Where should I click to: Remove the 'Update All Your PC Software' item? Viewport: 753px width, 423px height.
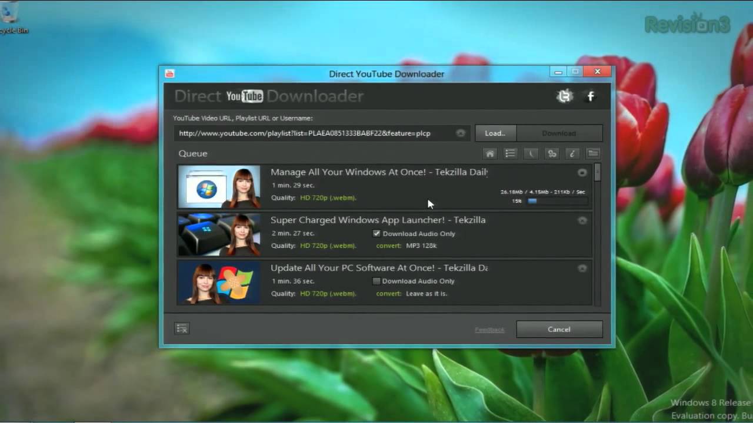582,268
